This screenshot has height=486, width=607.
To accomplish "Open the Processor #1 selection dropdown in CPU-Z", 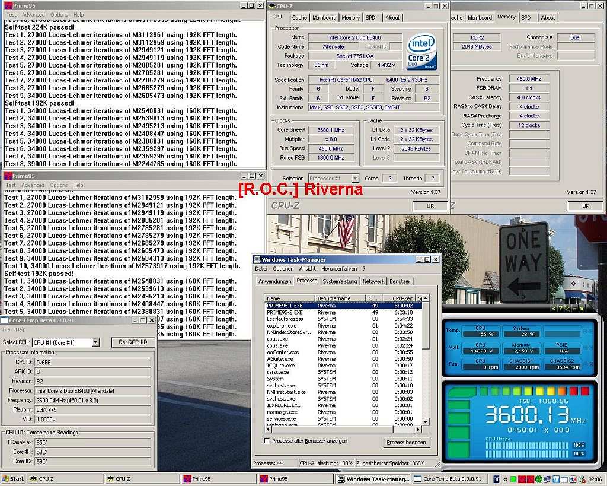I will point(355,178).
